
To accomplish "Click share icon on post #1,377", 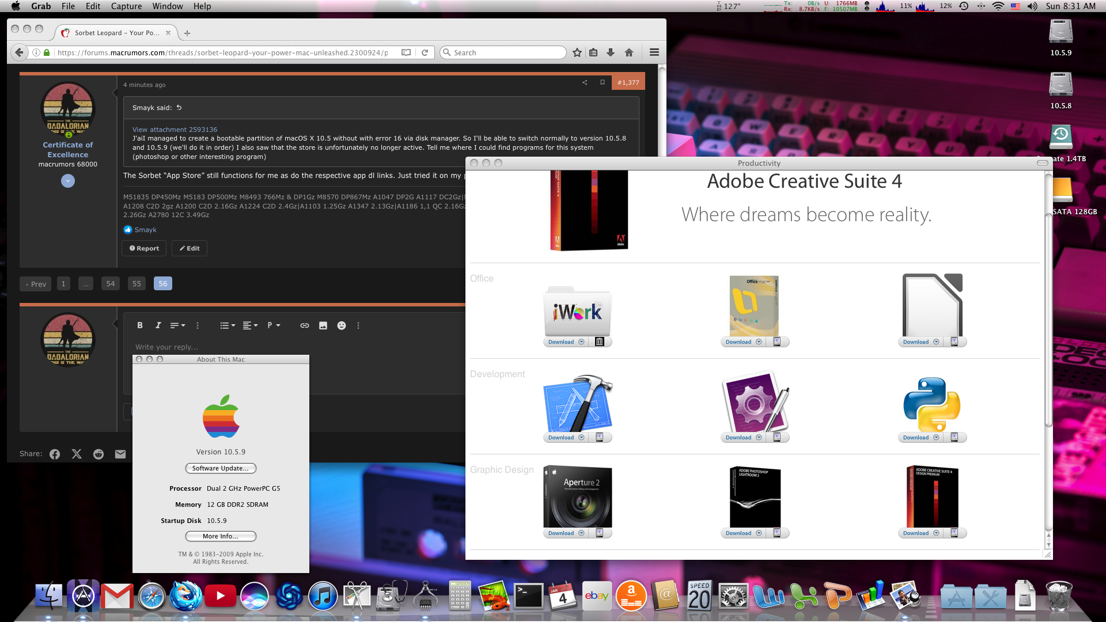I will (x=585, y=82).
